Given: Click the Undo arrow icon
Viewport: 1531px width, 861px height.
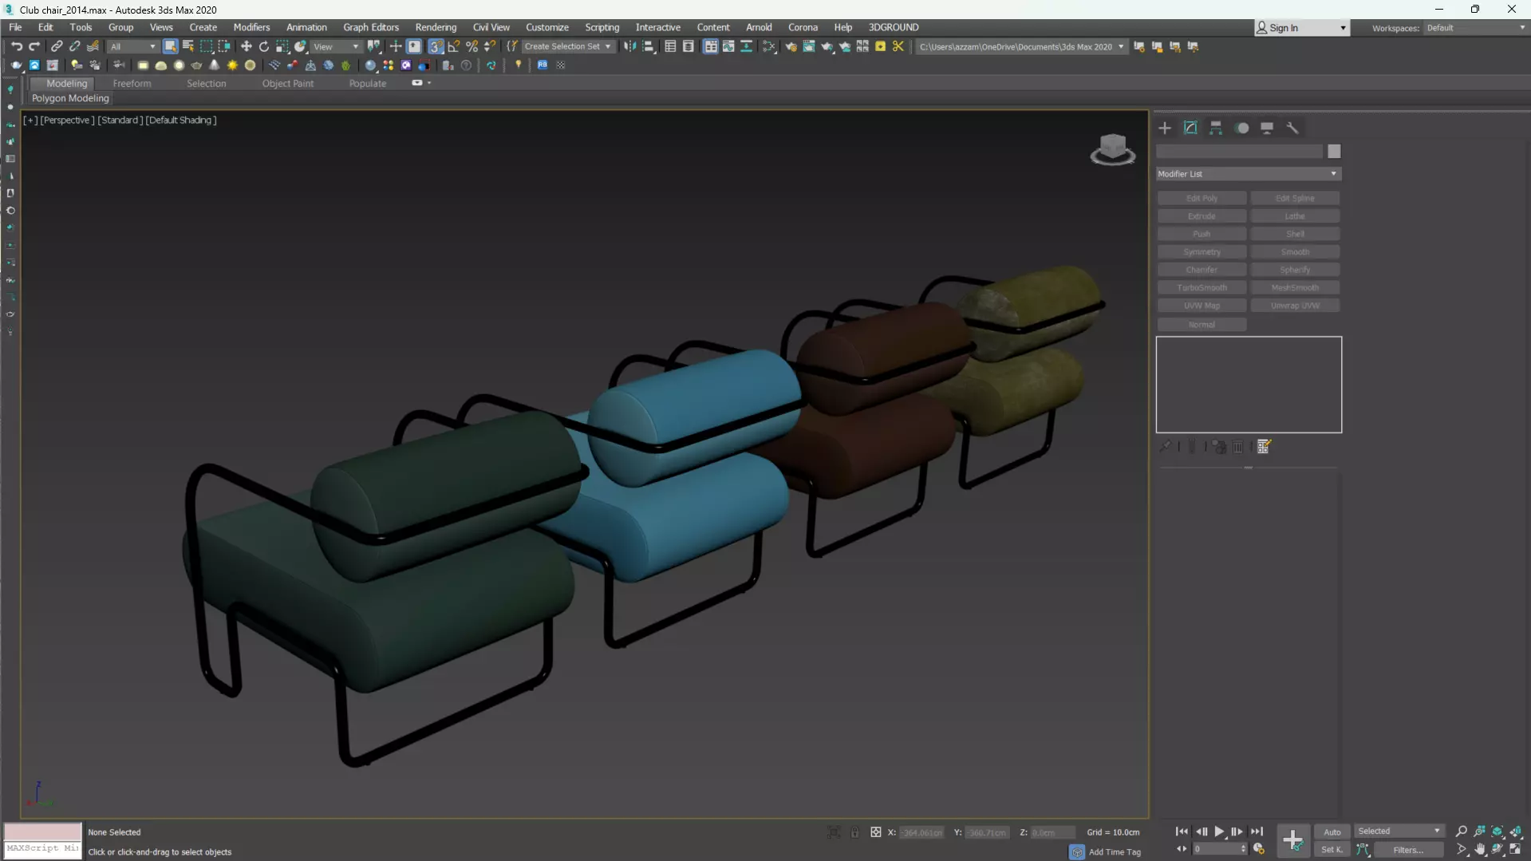Looking at the screenshot, I should tap(16, 46).
